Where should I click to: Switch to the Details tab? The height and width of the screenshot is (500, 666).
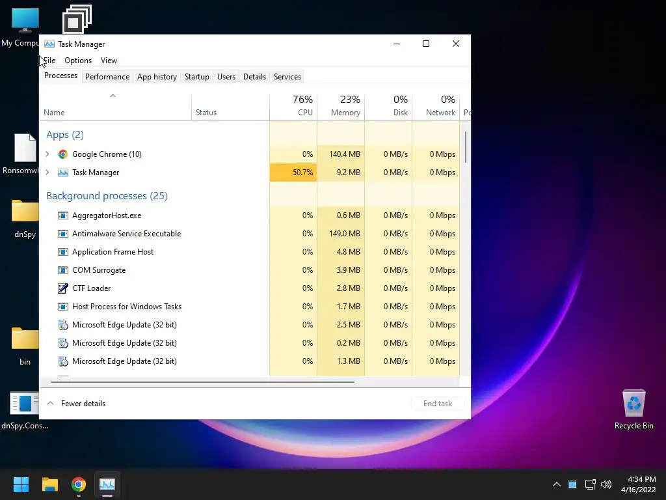pyautogui.click(x=254, y=77)
